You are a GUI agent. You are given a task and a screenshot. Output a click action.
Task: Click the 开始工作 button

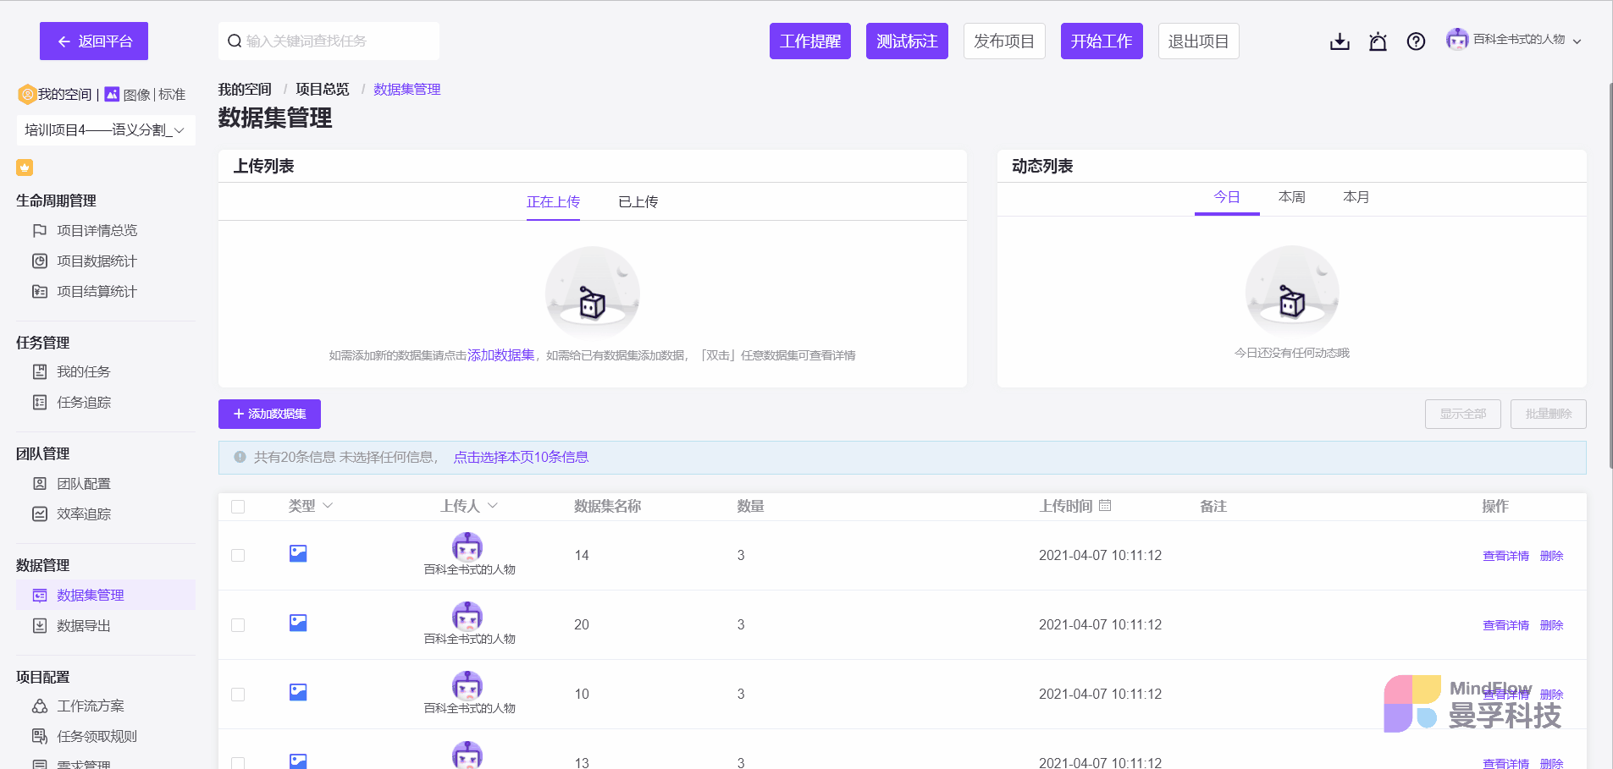tap(1102, 41)
